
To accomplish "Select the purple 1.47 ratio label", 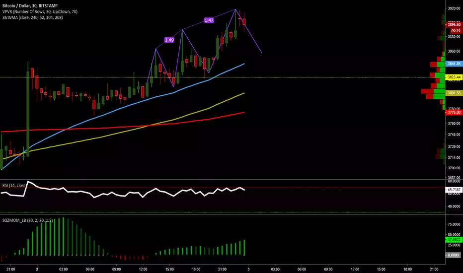I will (x=209, y=20).
